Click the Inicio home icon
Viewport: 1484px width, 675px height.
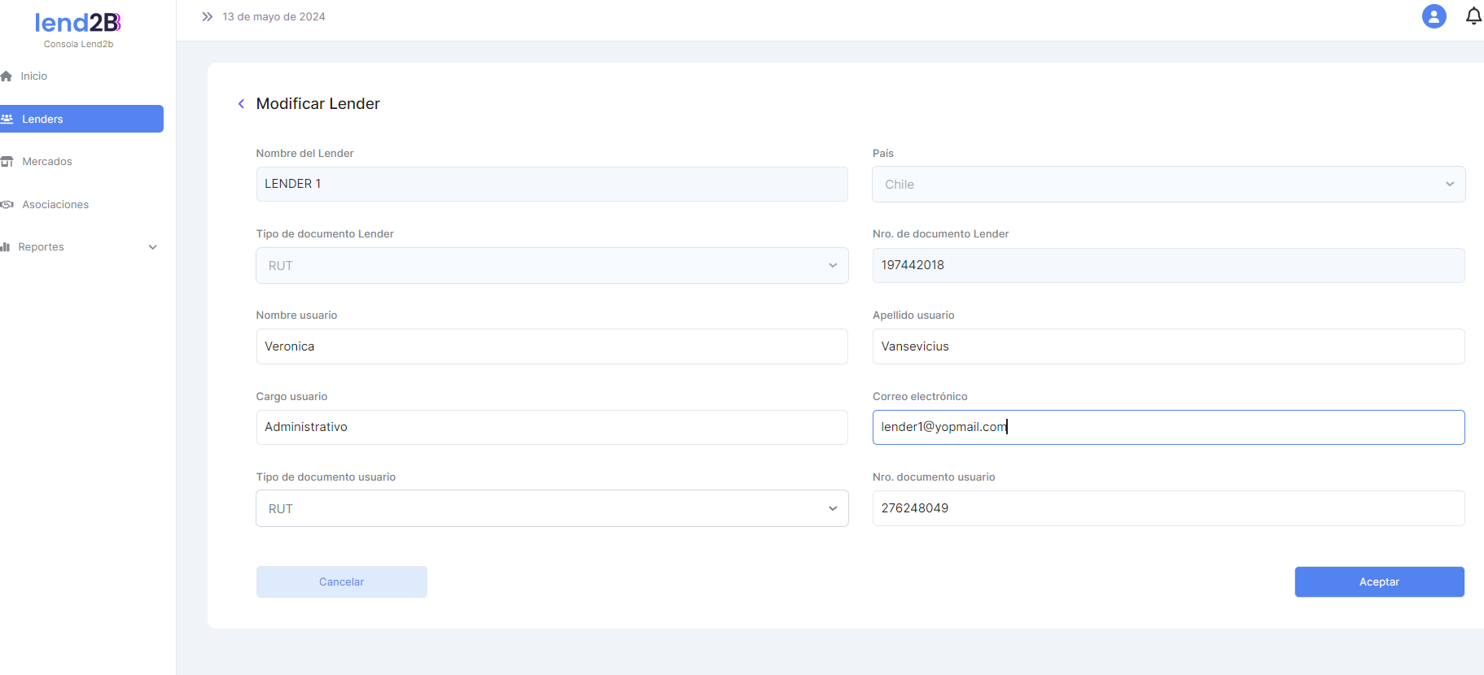[7, 76]
